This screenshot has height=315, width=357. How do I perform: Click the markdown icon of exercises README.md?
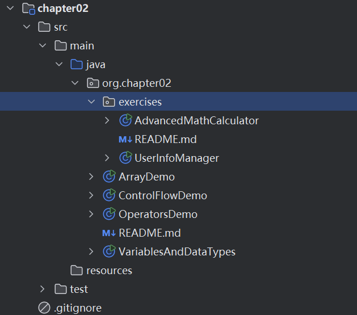[x=125, y=139]
